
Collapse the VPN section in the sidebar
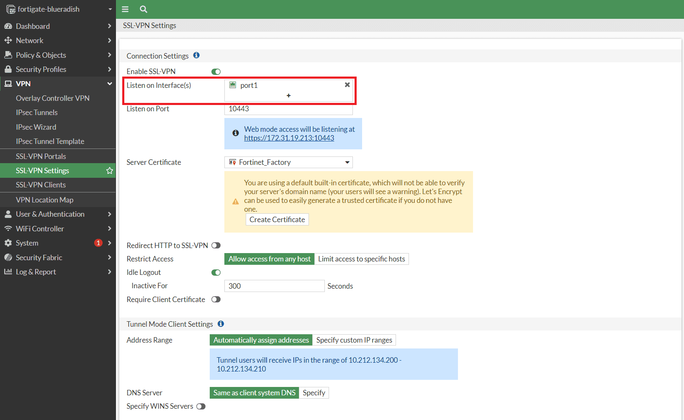pos(110,83)
